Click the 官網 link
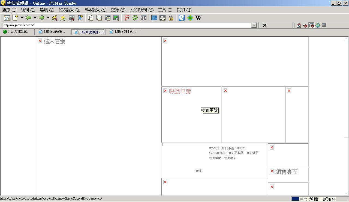 click(198, 171)
